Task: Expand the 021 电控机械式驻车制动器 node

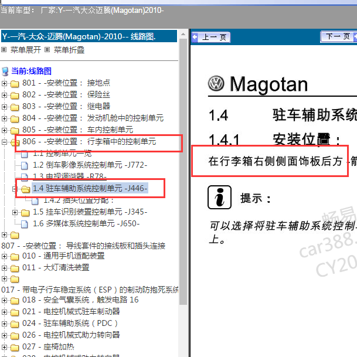Action: point(4,312)
